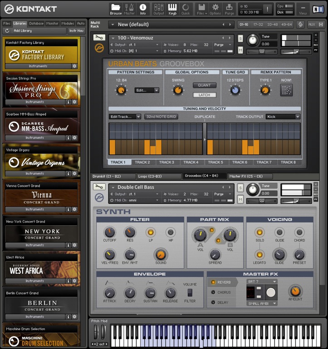
Task: Click Berlin Concert Grand info icon
Action: [68, 317]
